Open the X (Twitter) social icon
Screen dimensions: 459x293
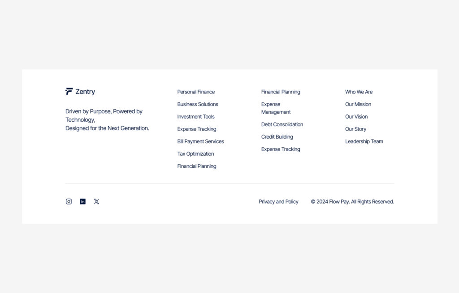[x=96, y=201]
